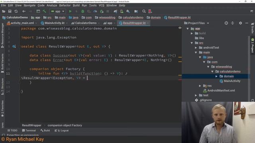Click the Profile app gauge icon
This screenshot has height=143, width=255.
coord(95,12)
